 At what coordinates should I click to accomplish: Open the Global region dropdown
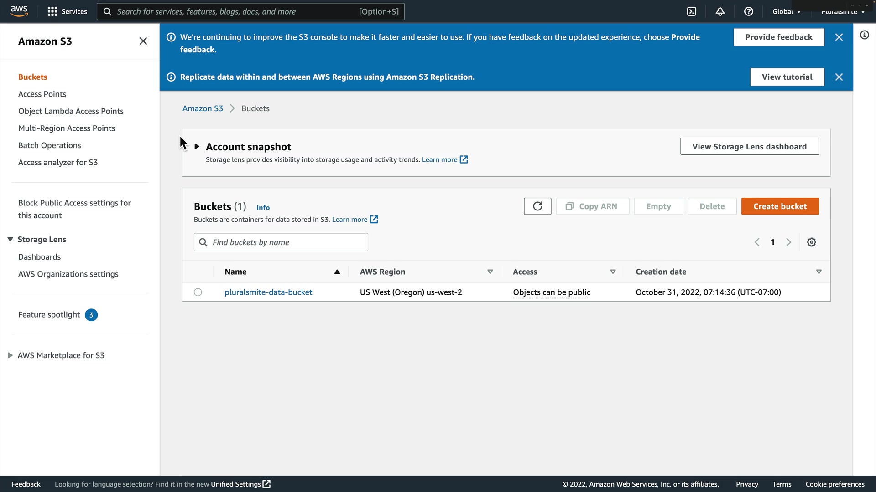(x=786, y=11)
